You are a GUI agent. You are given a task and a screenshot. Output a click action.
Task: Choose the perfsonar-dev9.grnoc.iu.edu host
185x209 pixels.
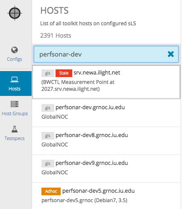(x=106, y=169)
